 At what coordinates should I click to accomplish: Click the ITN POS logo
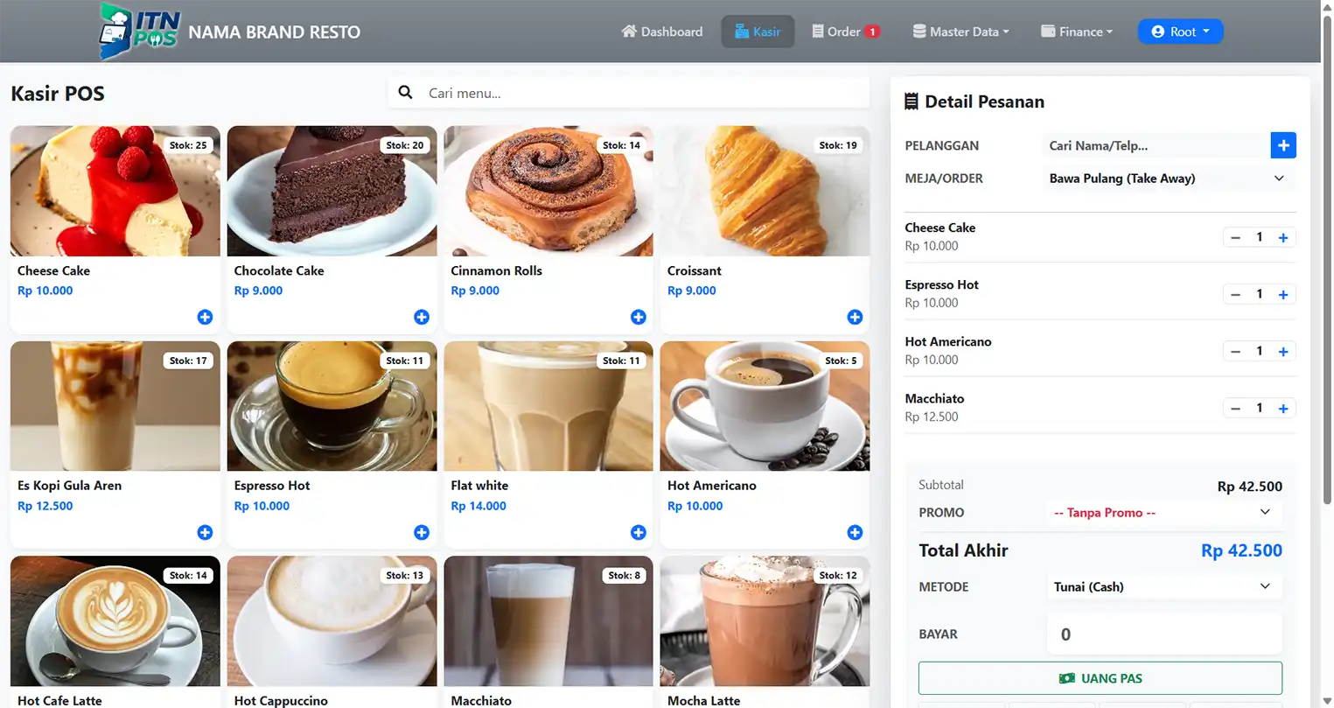(x=139, y=32)
